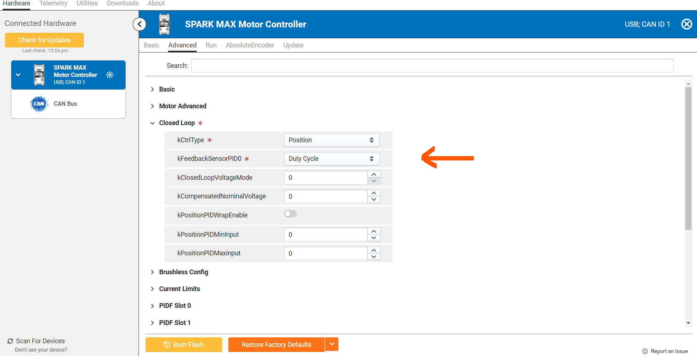Increment kClosedLoopVoltageMode value
Screen dimensions: 697x356
click(x=374, y=174)
